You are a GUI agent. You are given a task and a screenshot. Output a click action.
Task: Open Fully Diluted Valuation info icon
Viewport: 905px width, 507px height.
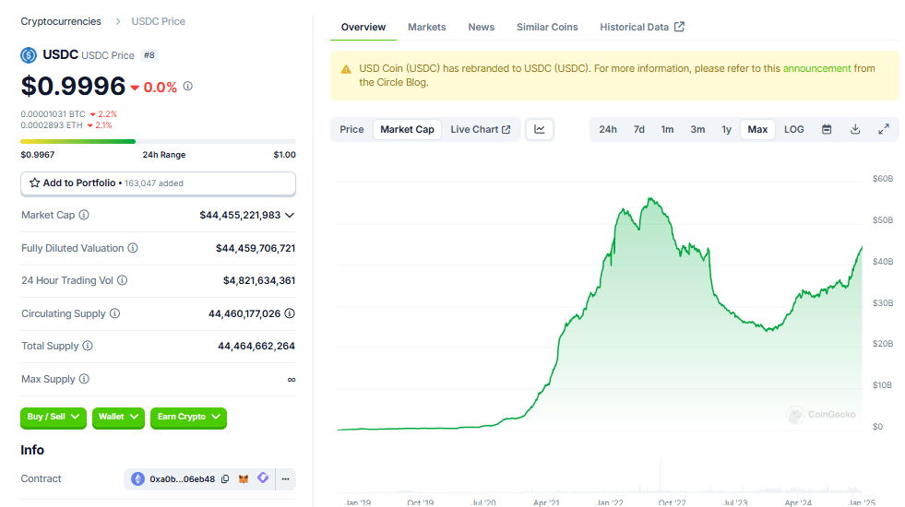click(133, 248)
